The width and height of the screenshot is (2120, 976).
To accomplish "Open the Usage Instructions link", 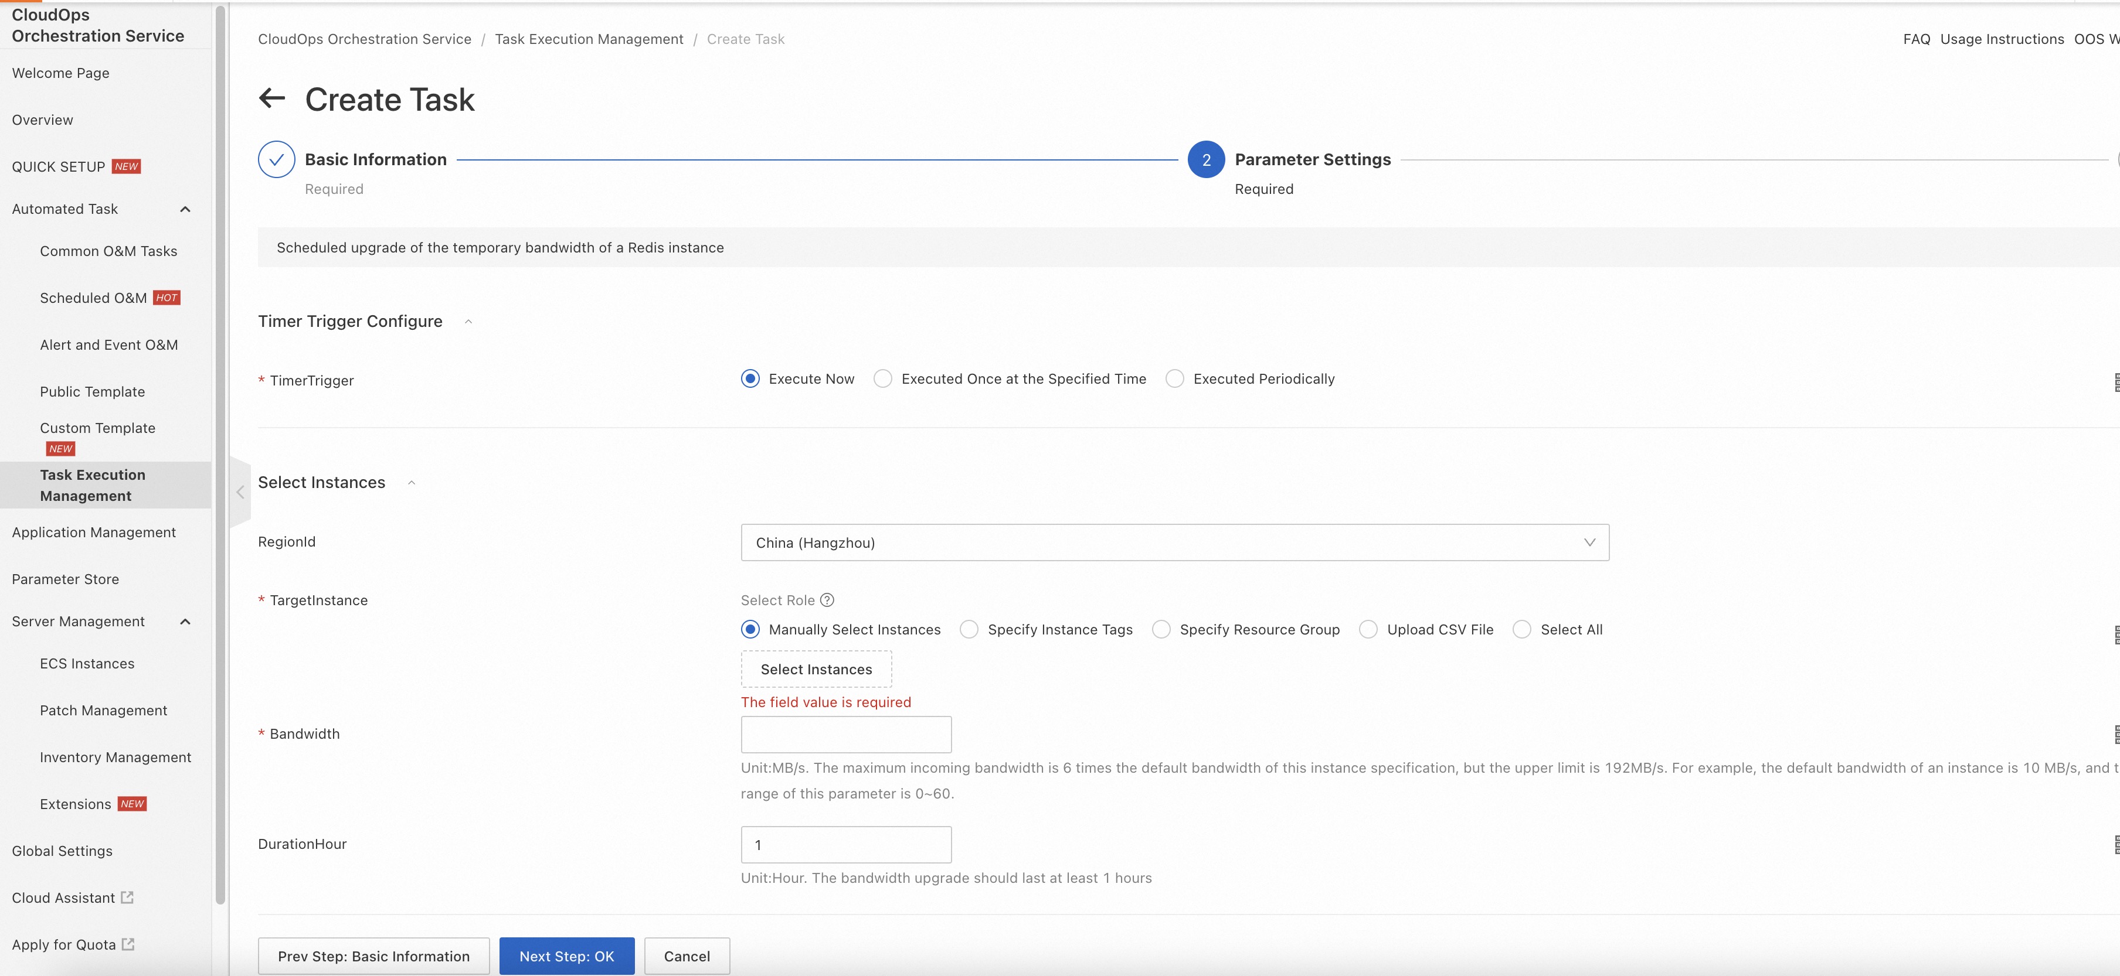I will point(2002,39).
